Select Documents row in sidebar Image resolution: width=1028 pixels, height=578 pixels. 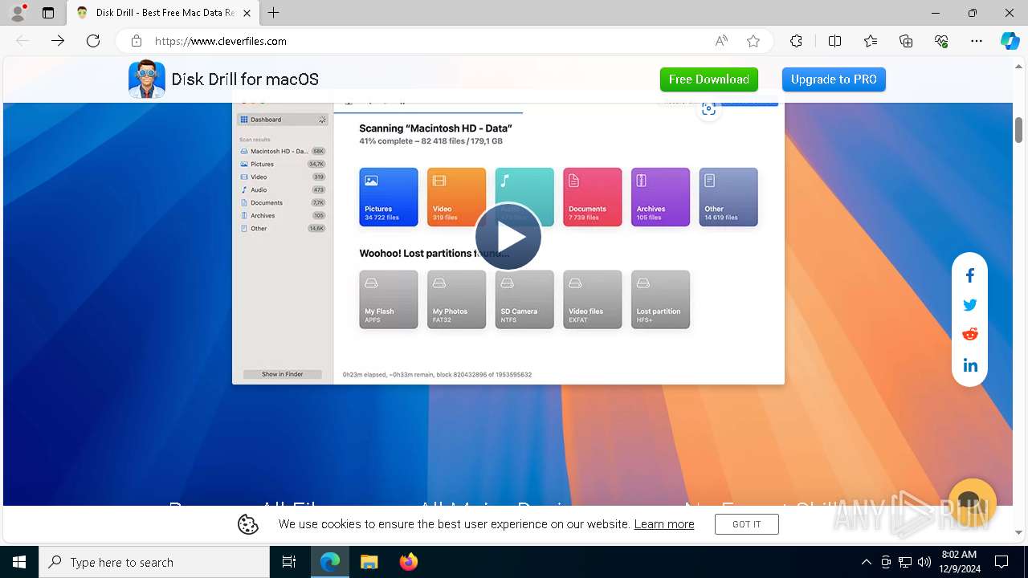[x=283, y=203]
